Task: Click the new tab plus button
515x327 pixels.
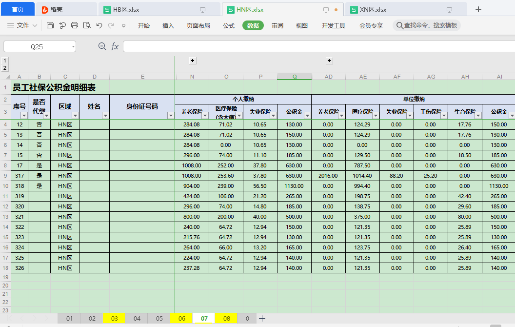Action: point(478,9)
